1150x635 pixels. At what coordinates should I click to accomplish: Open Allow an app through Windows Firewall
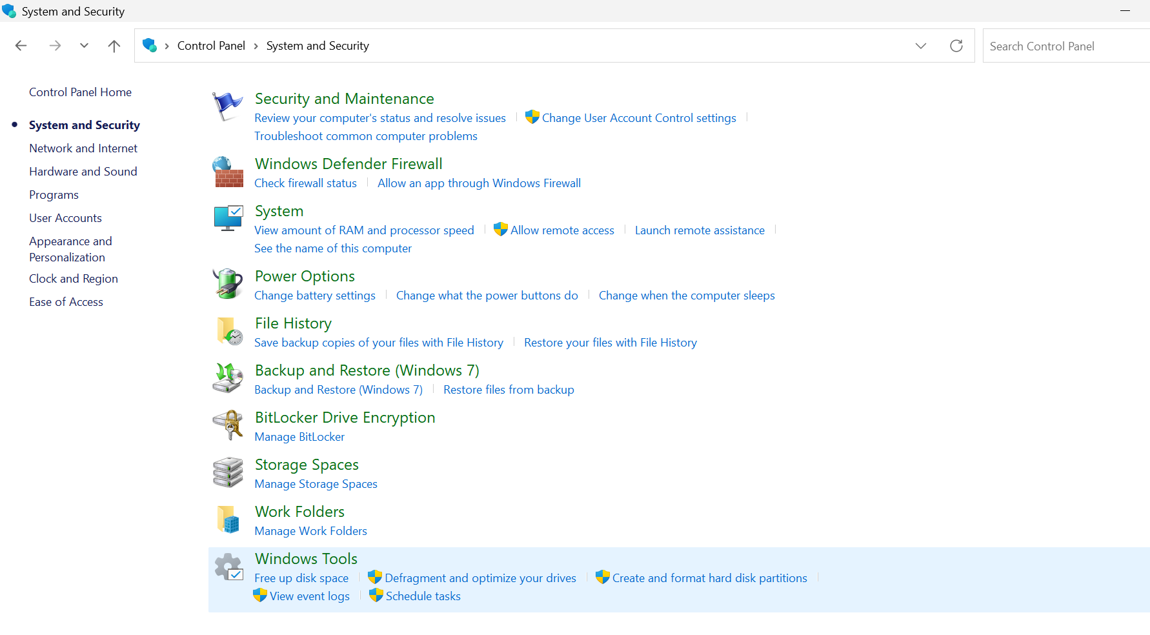[479, 183]
